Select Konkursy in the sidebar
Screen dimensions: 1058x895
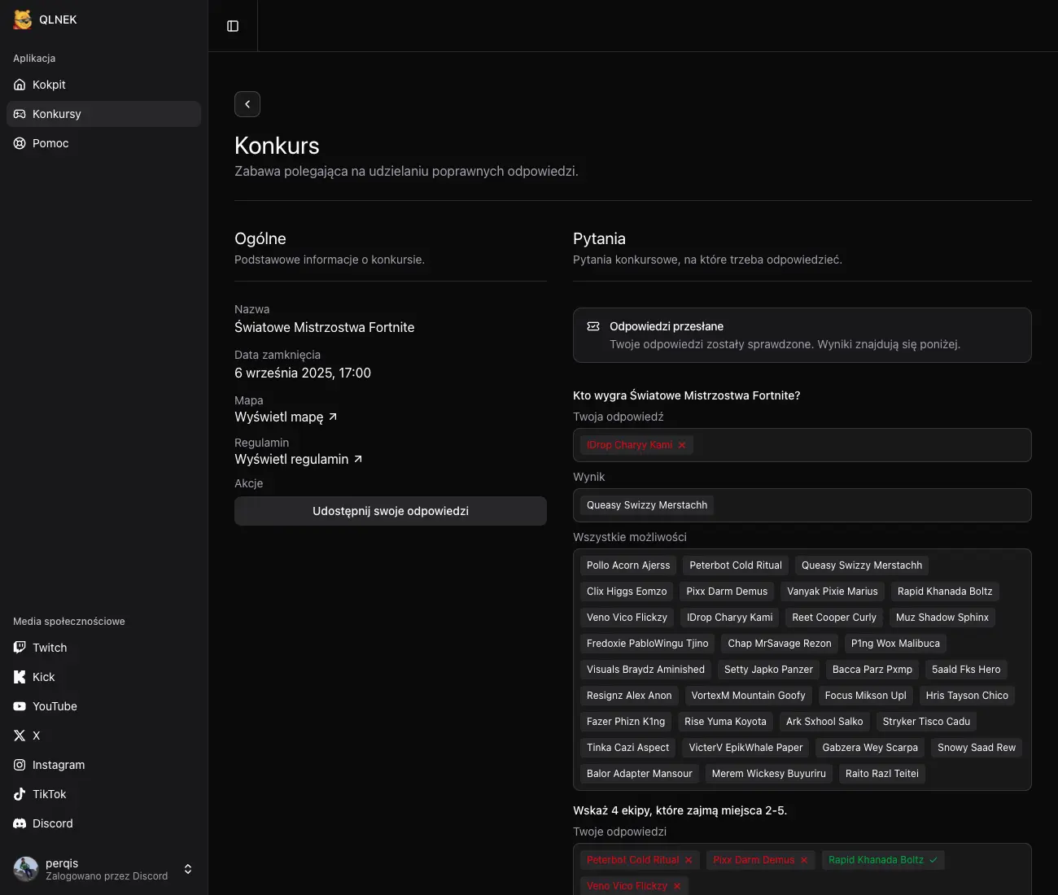pos(57,114)
